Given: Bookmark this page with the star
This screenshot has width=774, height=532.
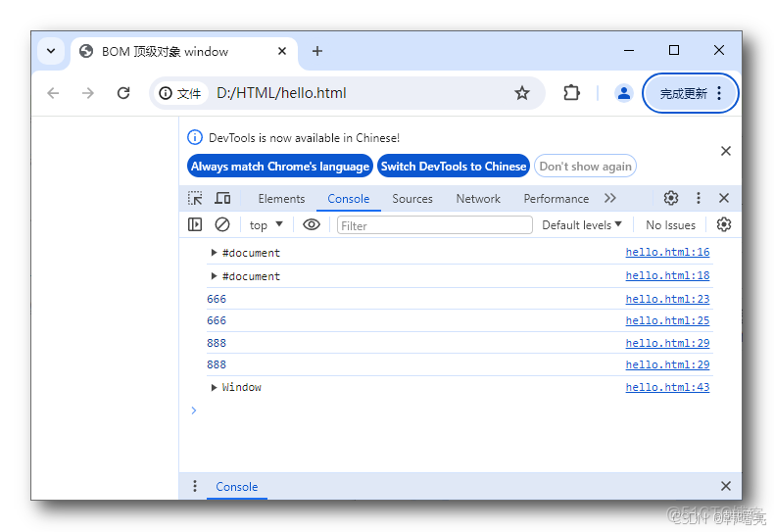Looking at the screenshot, I should (522, 93).
